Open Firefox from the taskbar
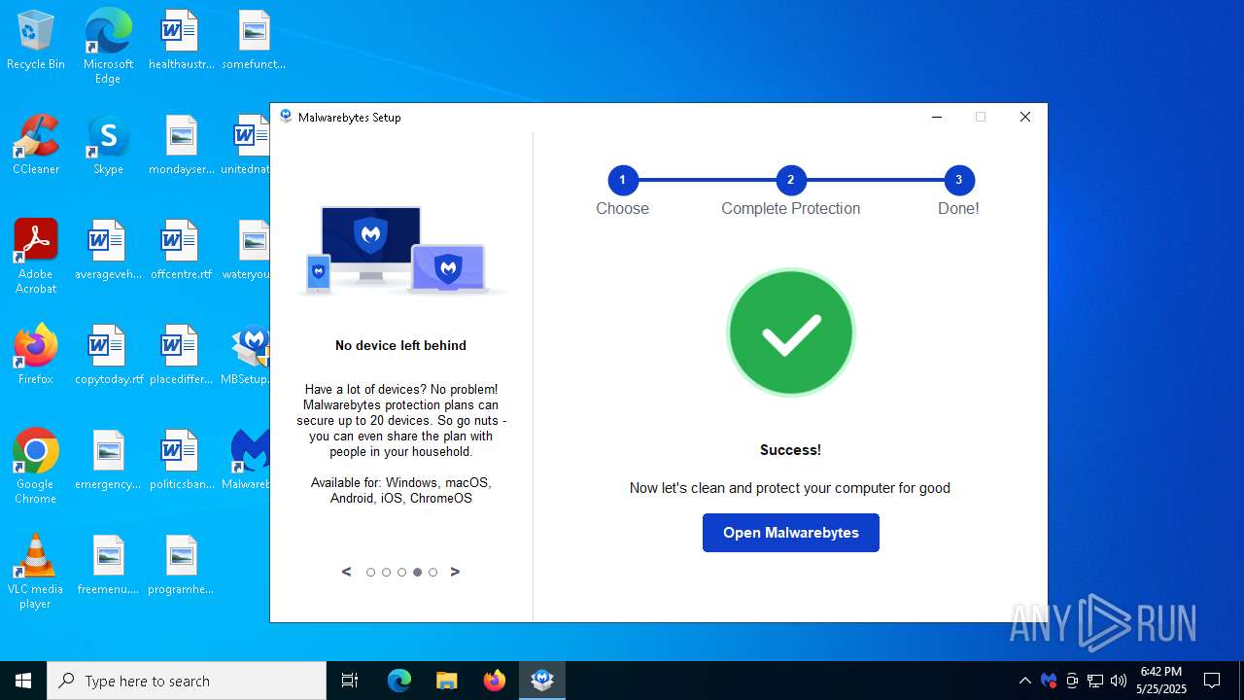The height and width of the screenshot is (700, 1244). 495,681
